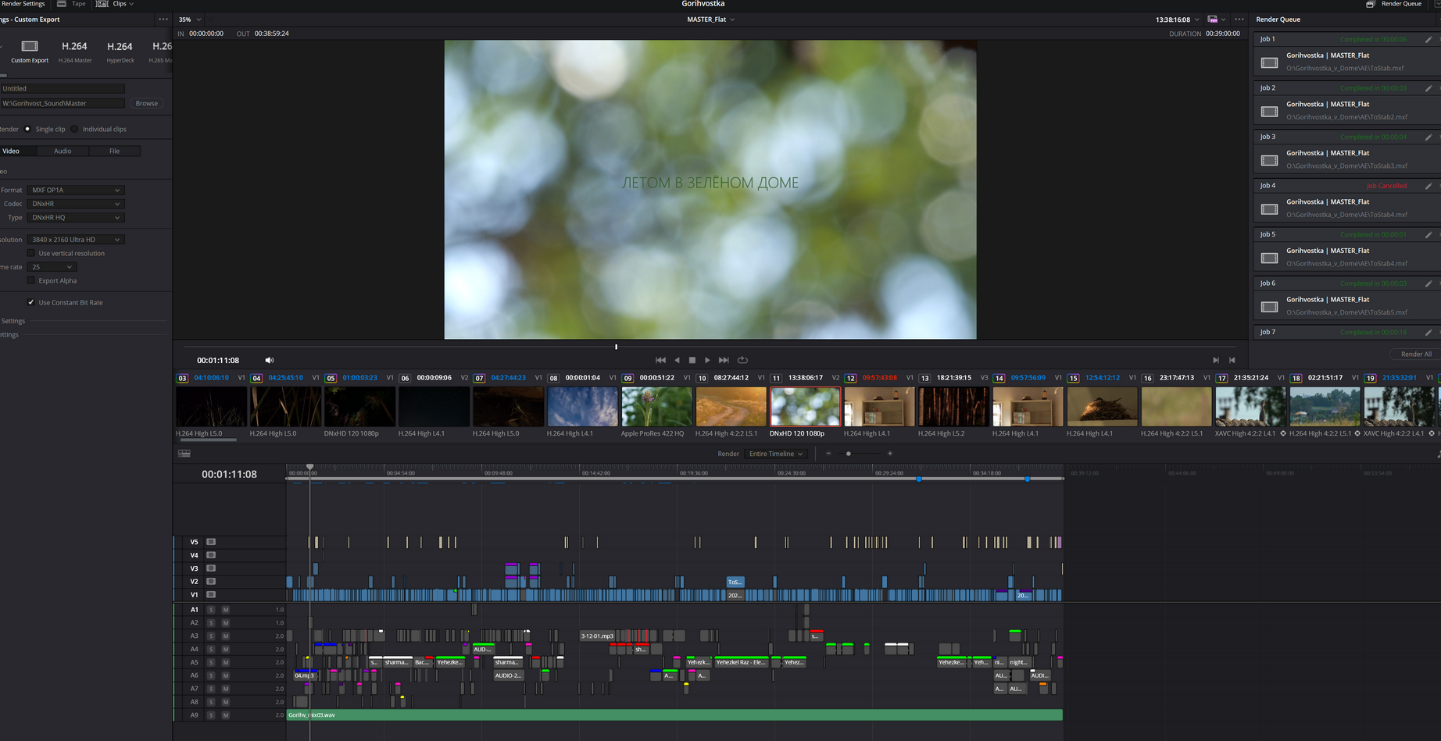
Task: Open viewer options menu dots
Action: coord(1239,20)
